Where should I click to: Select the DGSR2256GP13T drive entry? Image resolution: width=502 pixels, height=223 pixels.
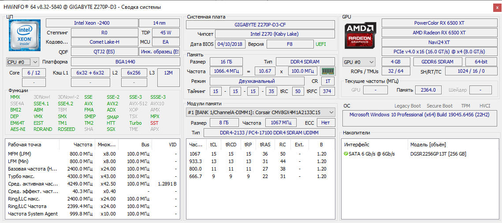438,154
